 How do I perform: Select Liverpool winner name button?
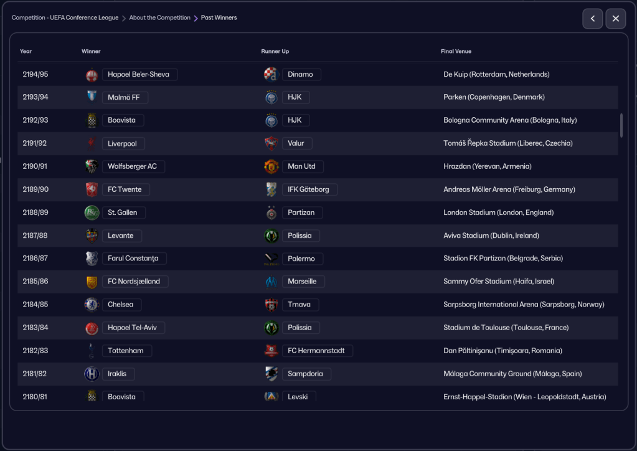click(x=123, y=143)
